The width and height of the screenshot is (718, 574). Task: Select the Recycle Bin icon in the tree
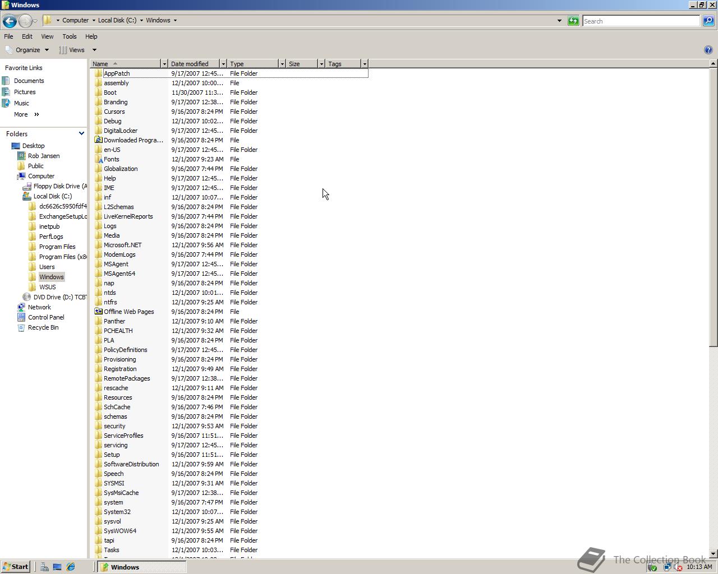(21, 327)
